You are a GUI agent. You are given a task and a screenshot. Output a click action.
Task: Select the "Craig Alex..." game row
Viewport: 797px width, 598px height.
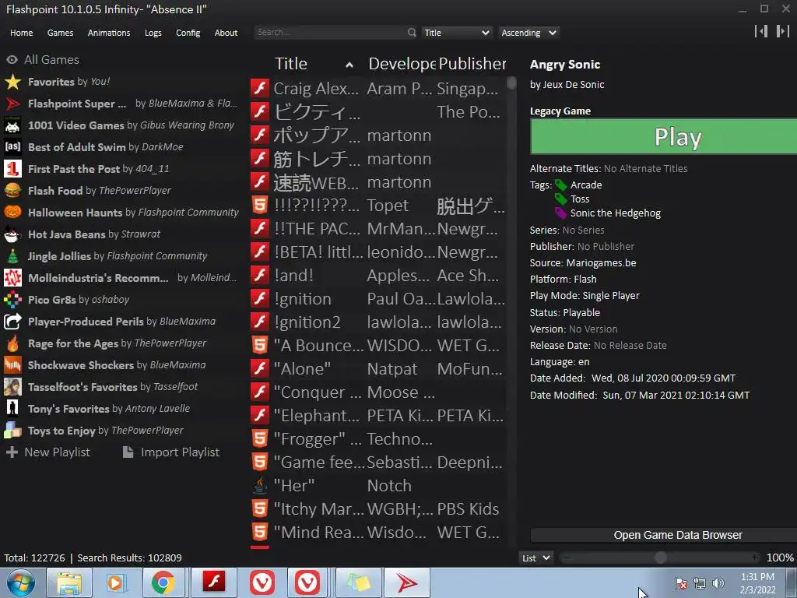click(x=377, y=89)
